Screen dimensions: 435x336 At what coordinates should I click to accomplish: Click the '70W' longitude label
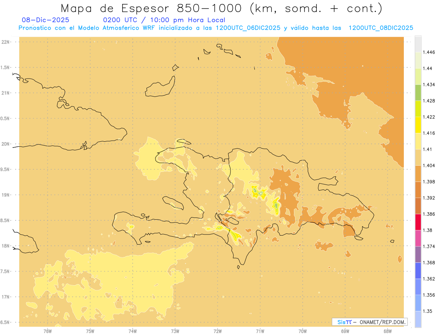[303, 331]
